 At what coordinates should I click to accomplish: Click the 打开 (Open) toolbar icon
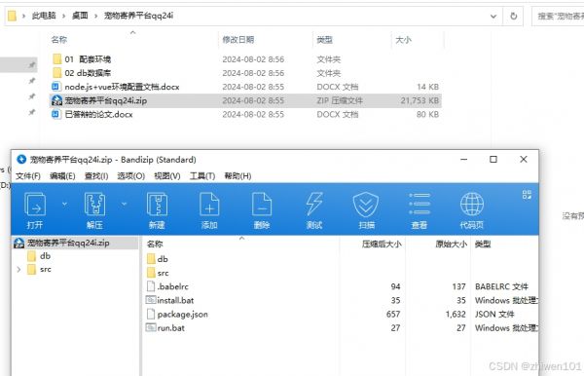(x=35, y=210)
